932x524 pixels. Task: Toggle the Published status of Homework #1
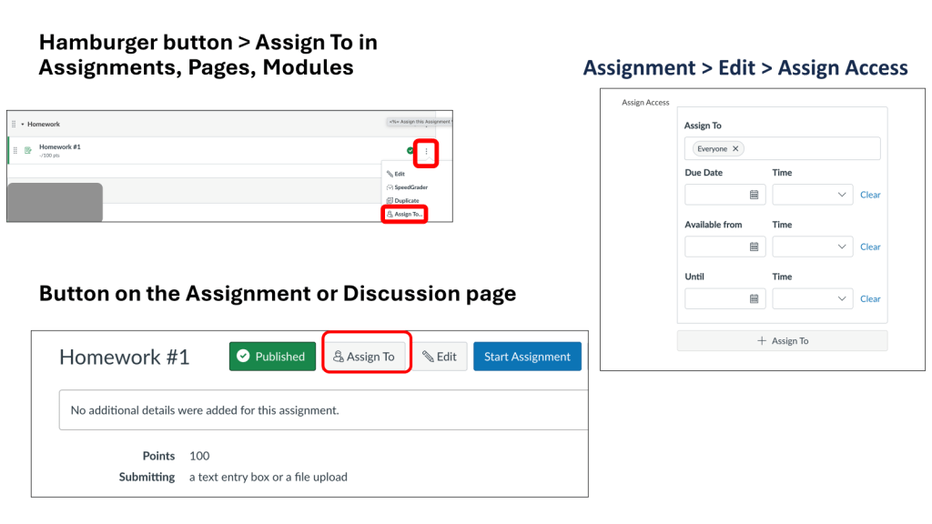[272, 356]
